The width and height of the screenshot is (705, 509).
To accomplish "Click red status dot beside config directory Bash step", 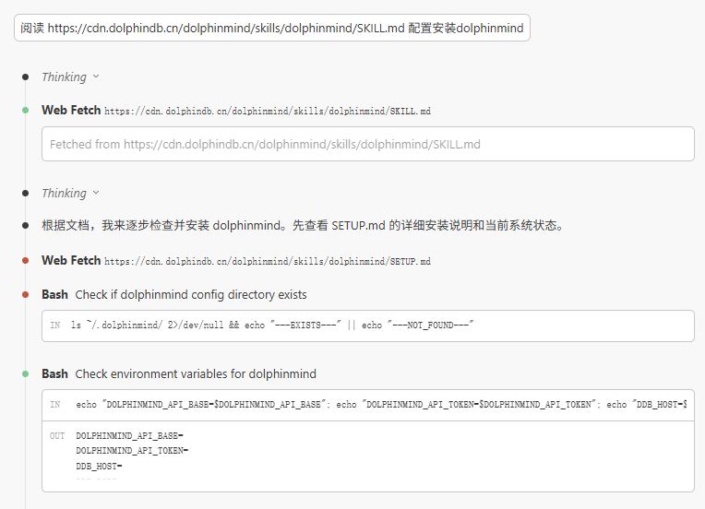I will (x=26, y=295).
